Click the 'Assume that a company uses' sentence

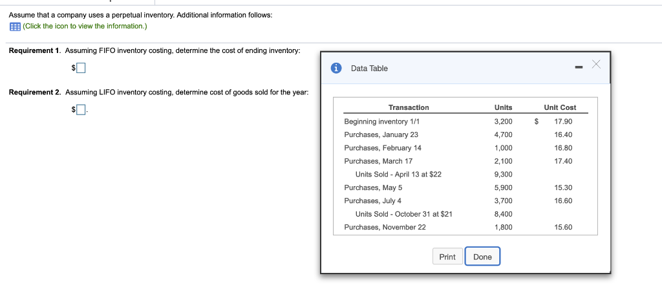click(x=140, y=16)
